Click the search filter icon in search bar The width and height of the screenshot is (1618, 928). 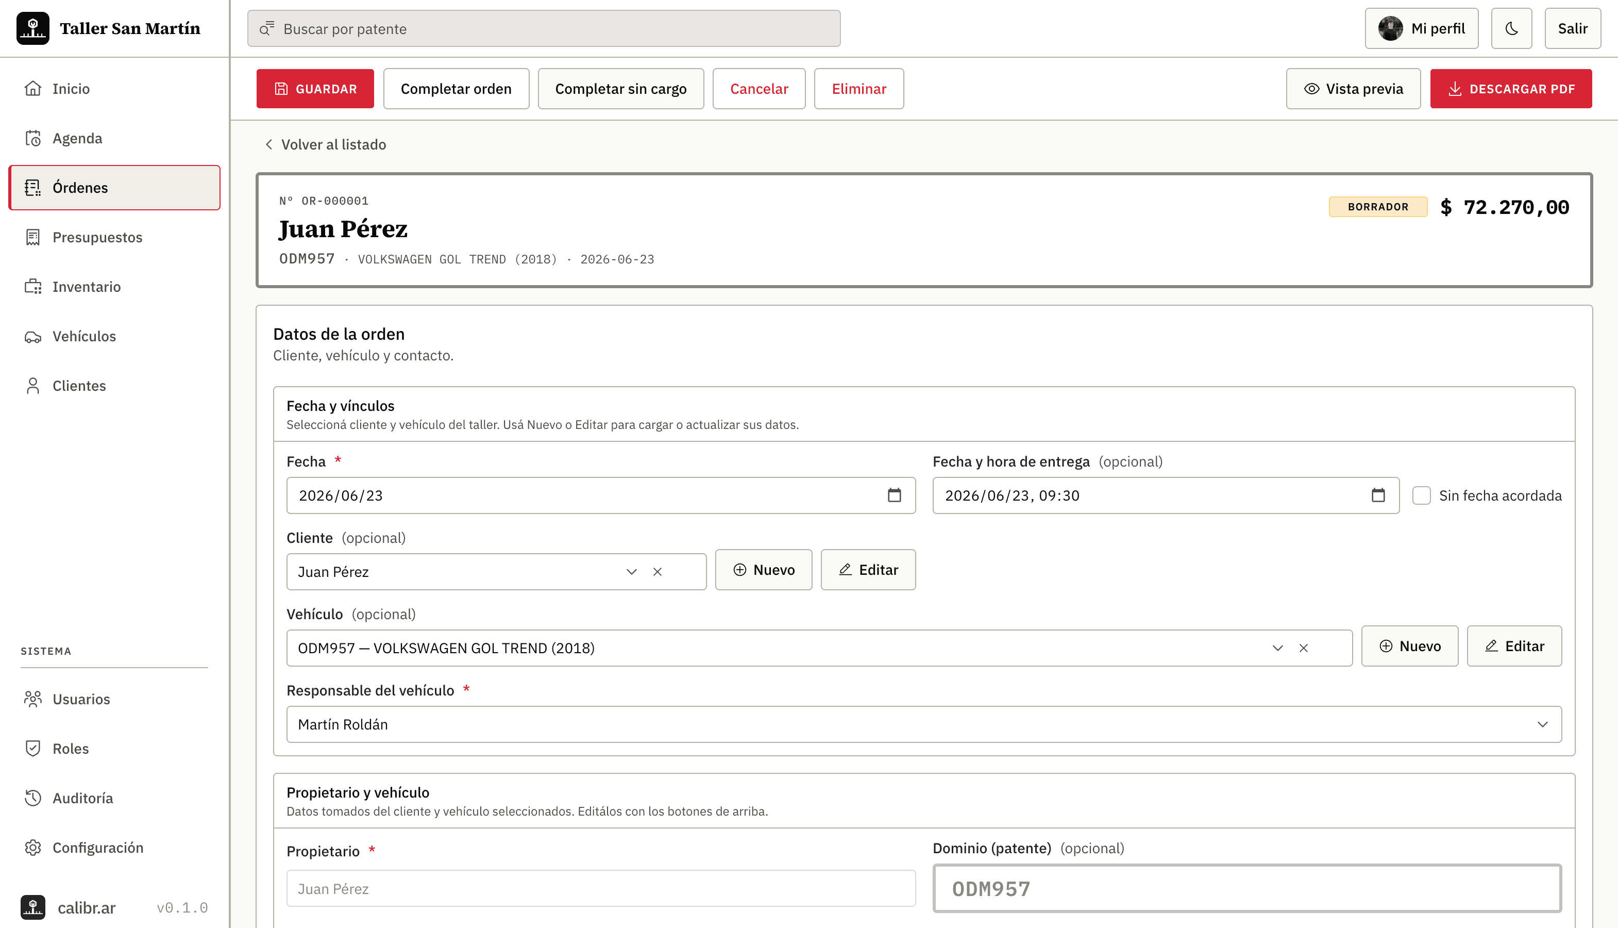tap(266, 28)
